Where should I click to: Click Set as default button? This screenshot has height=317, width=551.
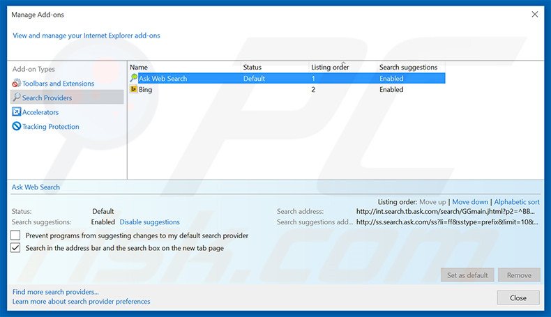[x=467, y=275]
